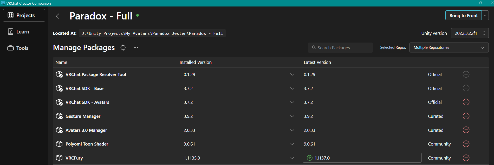
Task: Open the Multiple Repositories dropdown
Action: click(449, 47)
